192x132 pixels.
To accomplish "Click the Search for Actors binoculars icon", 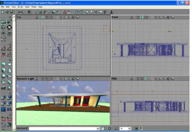I will (29, 12).
